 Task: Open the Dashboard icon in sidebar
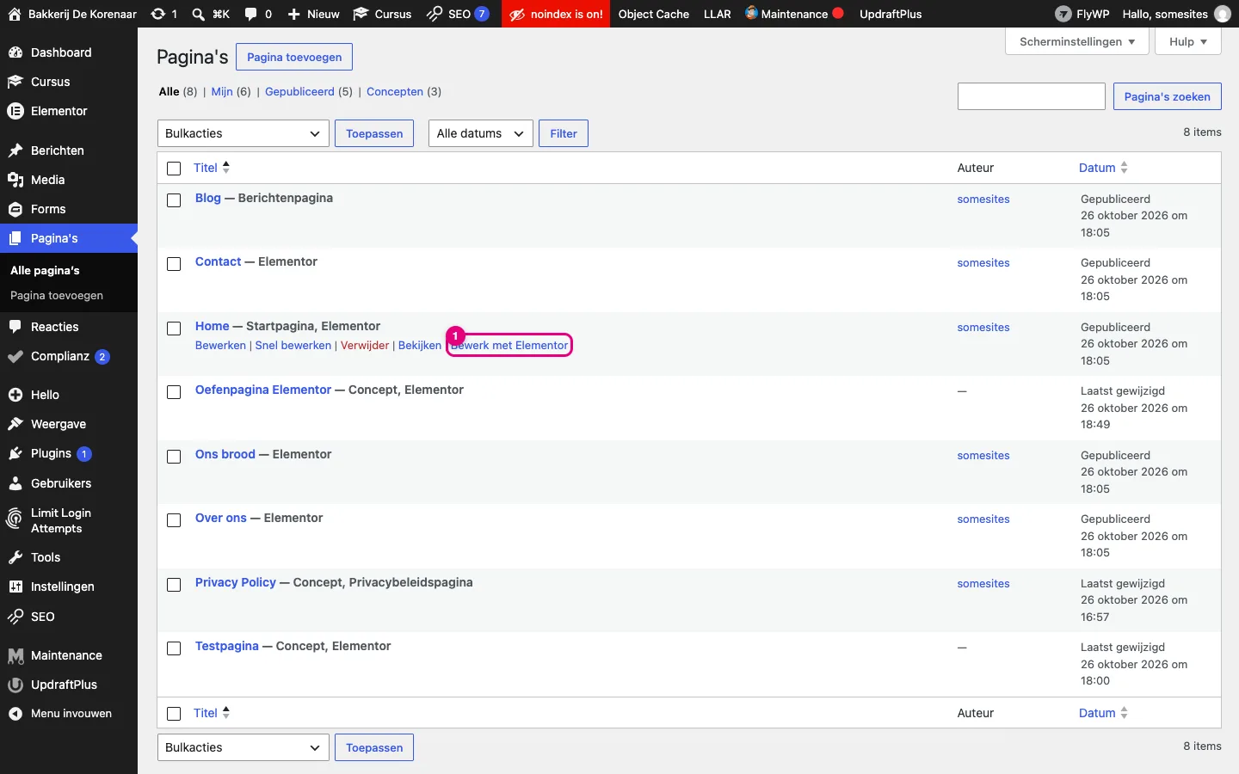(x=15, y=52)
